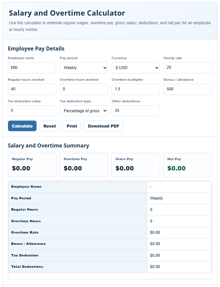Click the 'Overtime Rate' table row label
This screenshot has width=220, height=287.
(25, 233)
